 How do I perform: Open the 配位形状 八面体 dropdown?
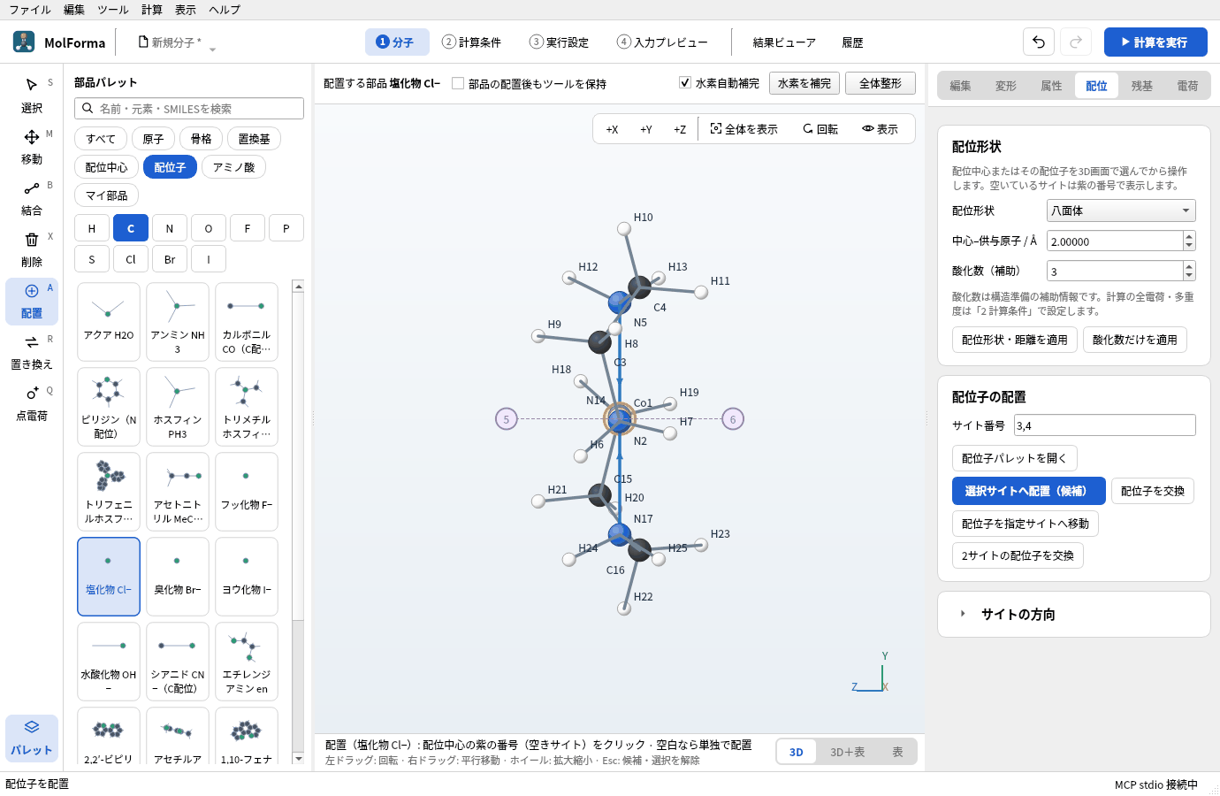click(1121, 210)
